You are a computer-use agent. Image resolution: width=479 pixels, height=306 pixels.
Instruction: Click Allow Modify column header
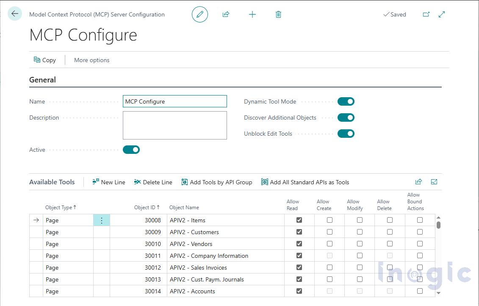(354, 205)
